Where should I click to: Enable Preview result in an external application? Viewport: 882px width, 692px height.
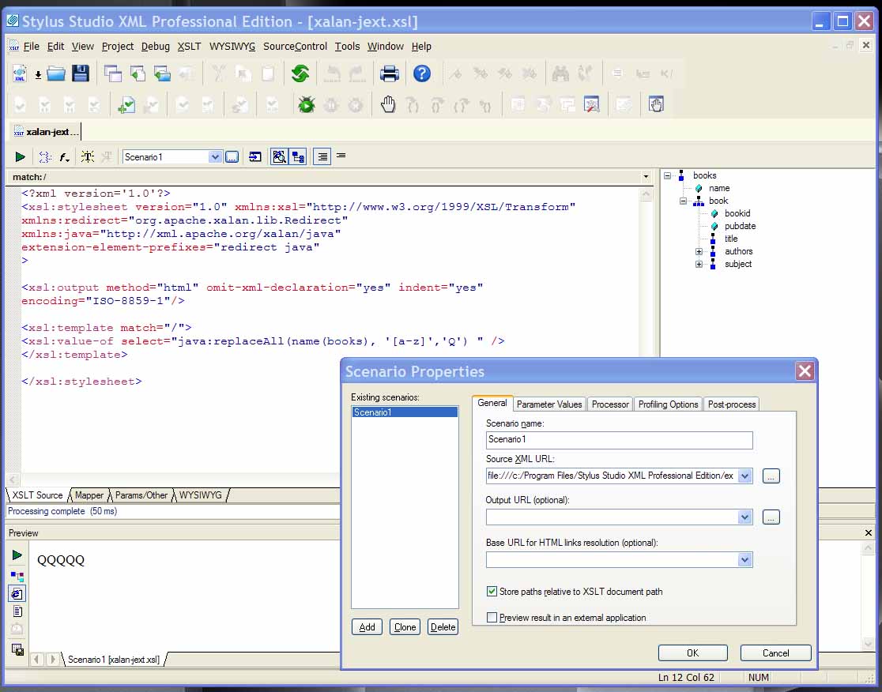coord(492,618)
